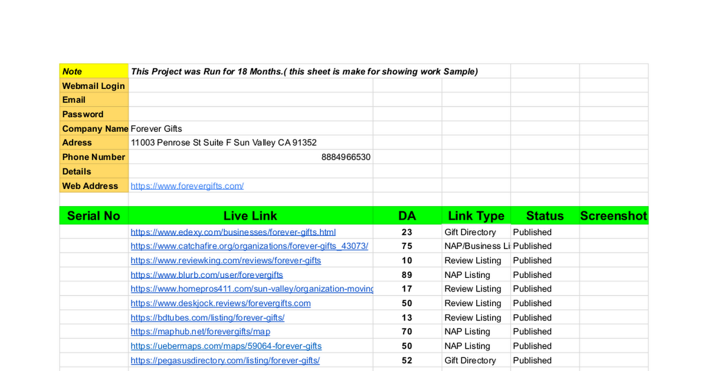The height and width of the screenshot is (371, 708).
Task: Select Published status in edexy row
Action: click(x=545, y=232)
